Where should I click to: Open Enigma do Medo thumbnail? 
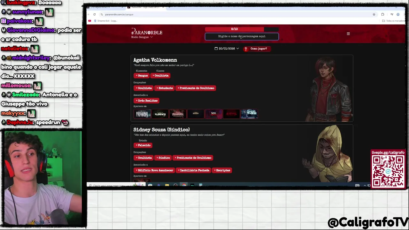coord(249,114)
